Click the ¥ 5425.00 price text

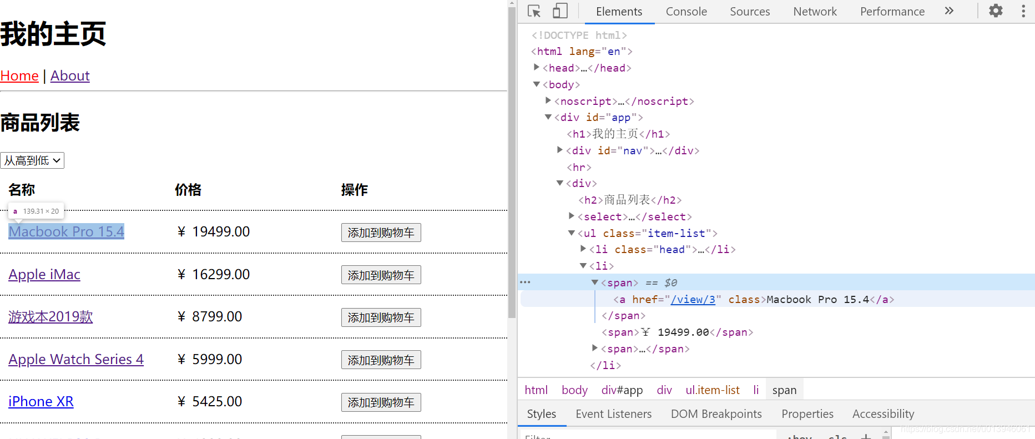click(x=209, y=401)
